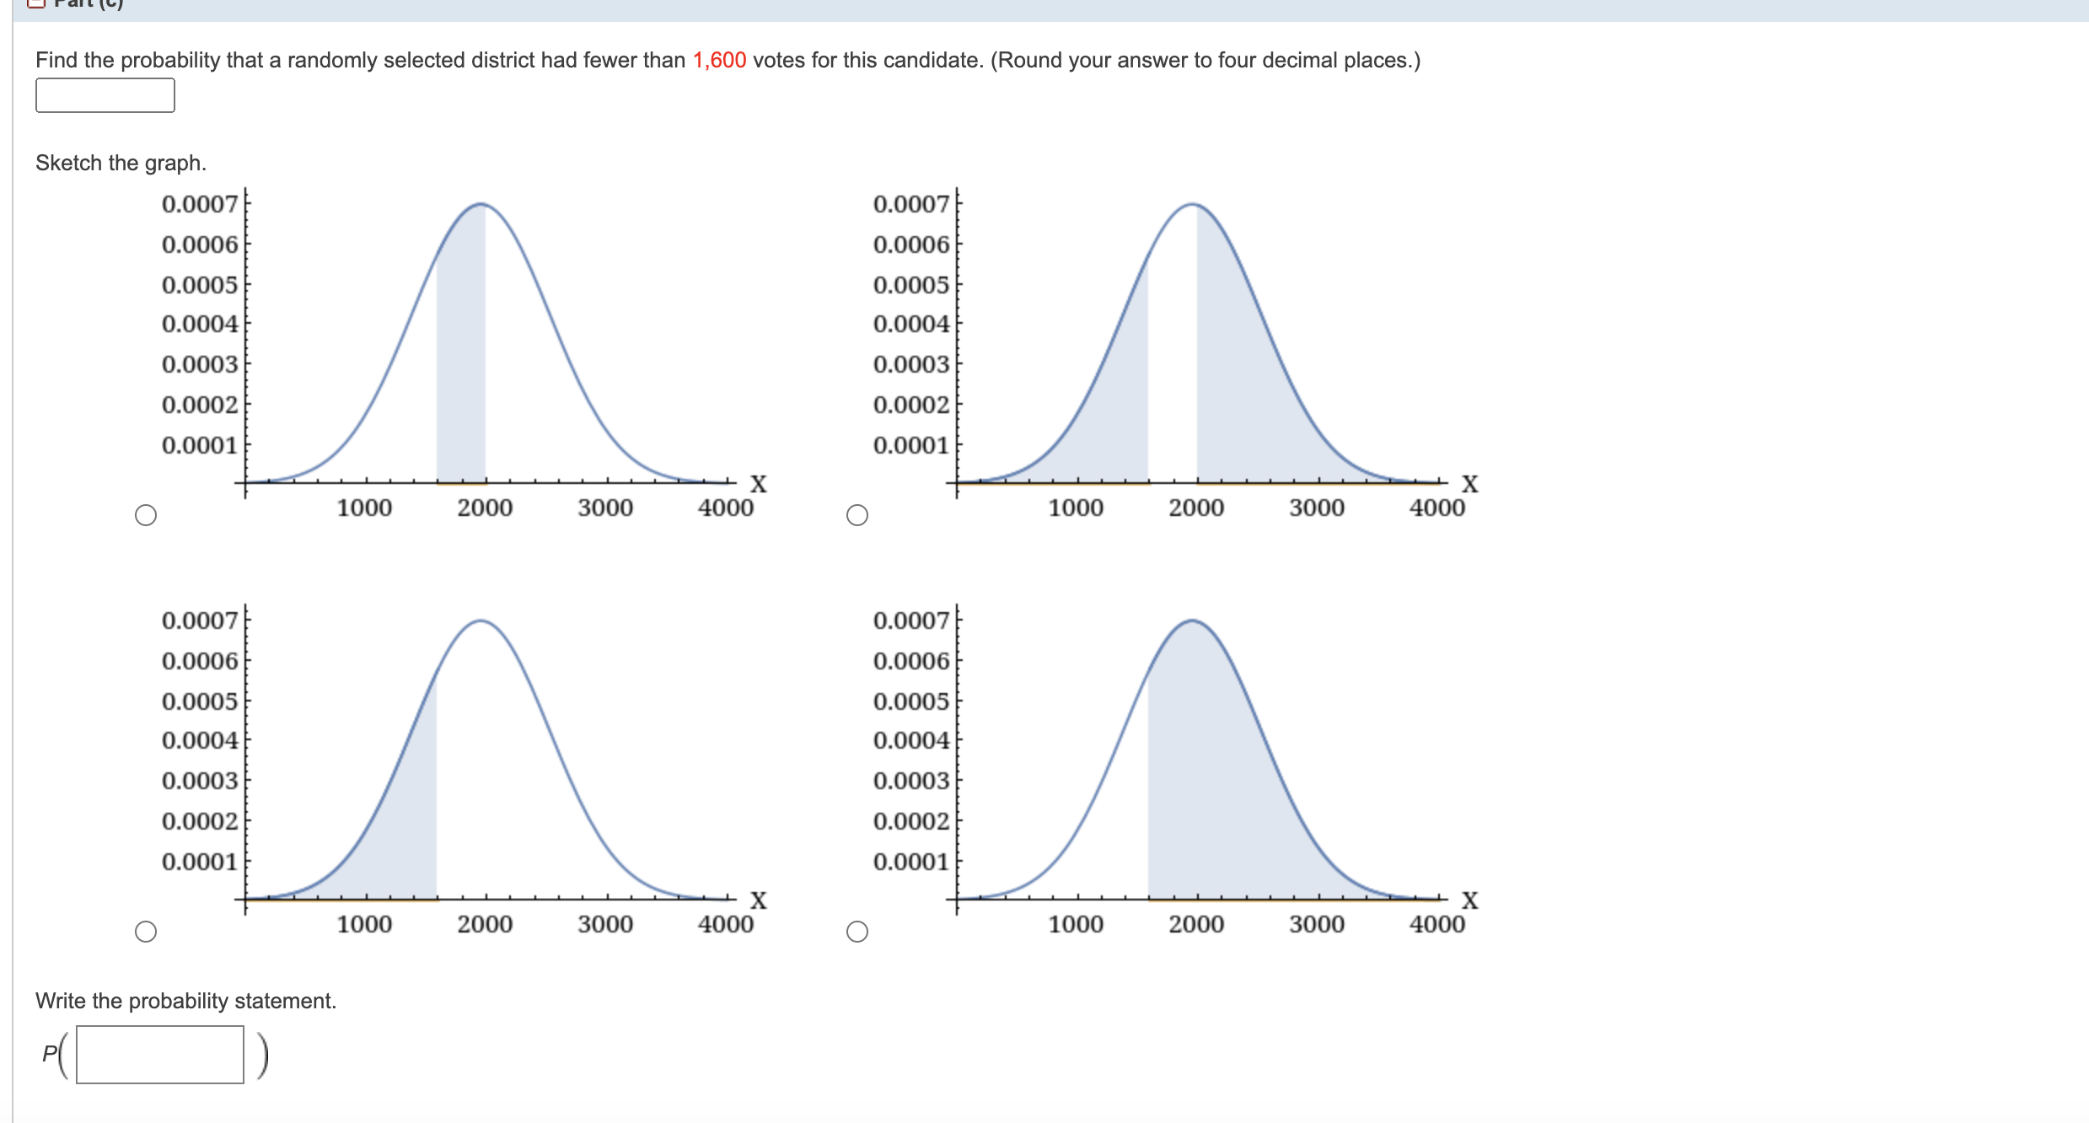Click the X axis label on the bottom-right graph

tap(1469, 900)
